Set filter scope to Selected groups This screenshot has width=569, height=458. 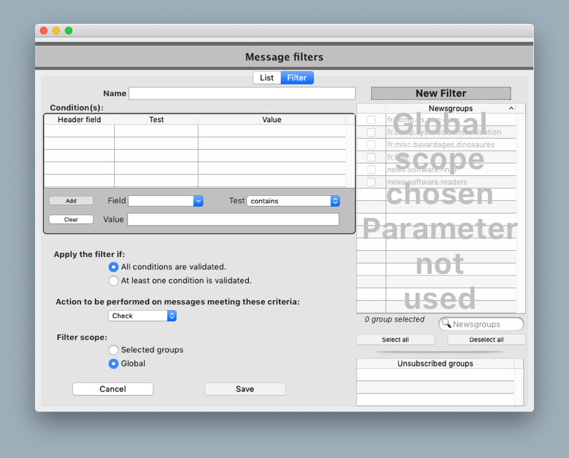pyautogui.click(x=114, y=350)
